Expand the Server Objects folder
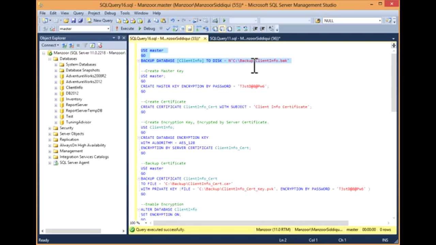Screen dimensions: 436x245 (50, 134)
